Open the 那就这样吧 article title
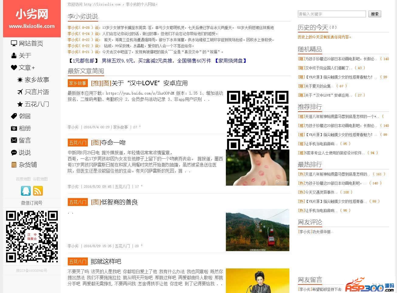 tap(106, 261)
